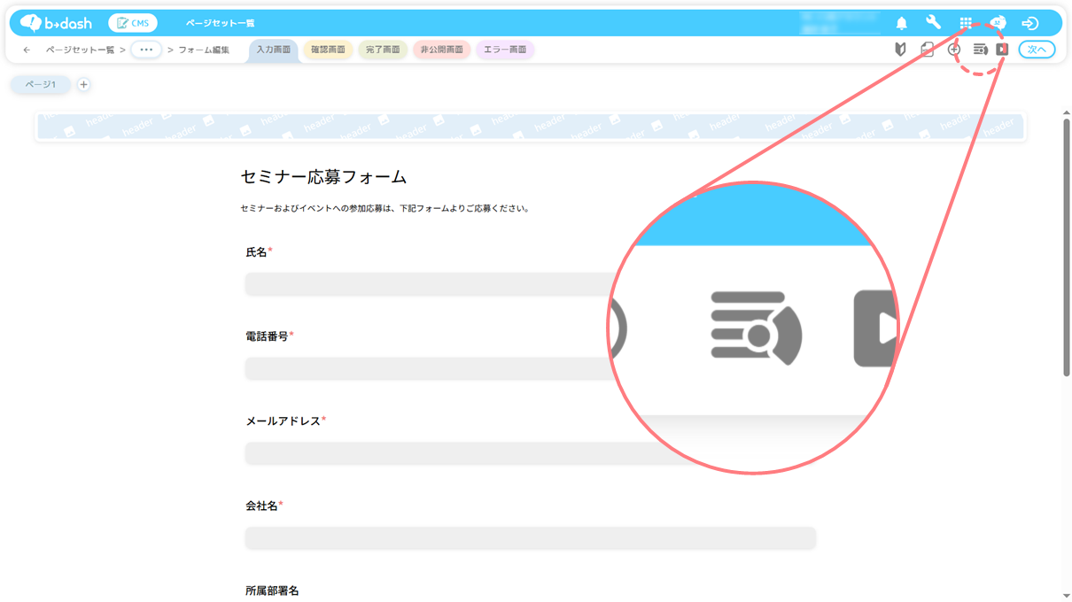Click the notification bell icon
The height and width of the screenshot is (602, 1072).
901,23
